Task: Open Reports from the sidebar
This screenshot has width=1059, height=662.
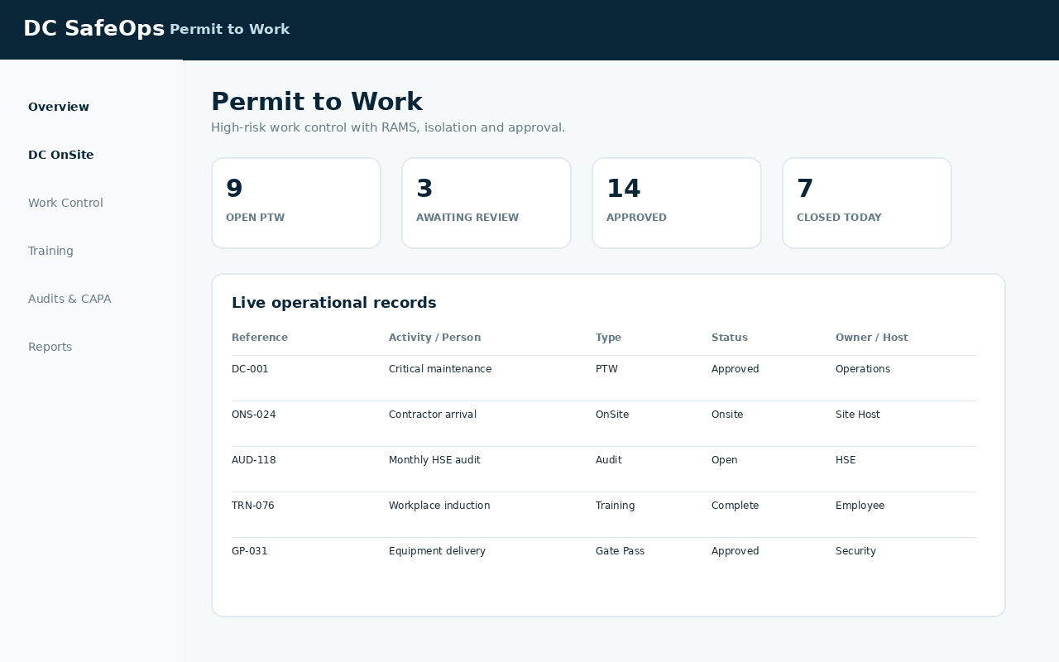Action: (50, 347)
